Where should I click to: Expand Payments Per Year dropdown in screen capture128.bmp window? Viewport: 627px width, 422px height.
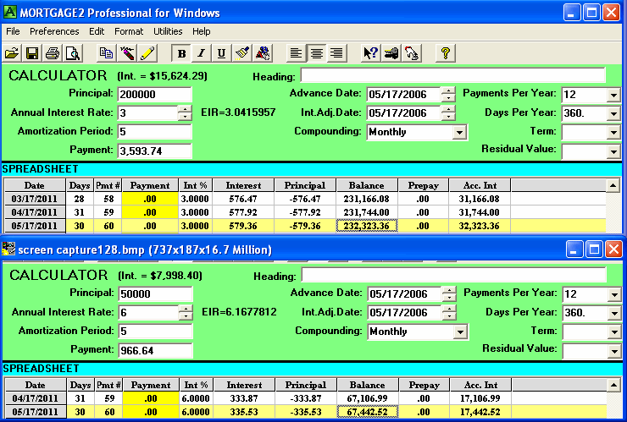tap(614, 294)
